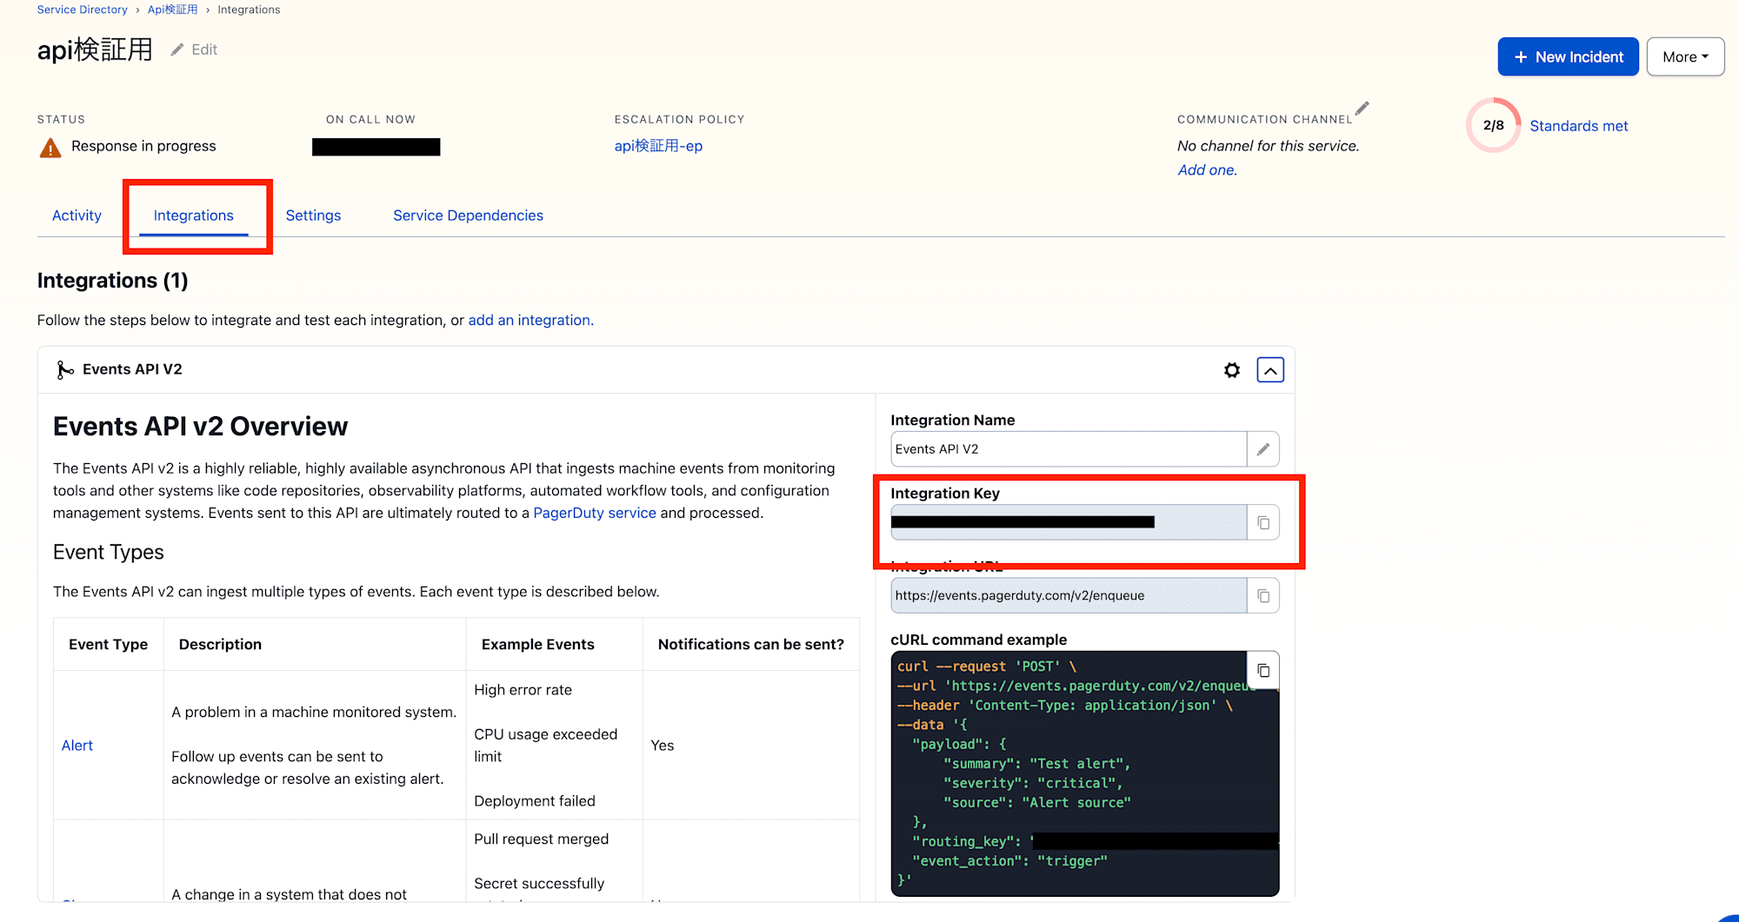
Task: Open the Service Dependencies tab
Action: pyautogui.click(x=468, y=216)
